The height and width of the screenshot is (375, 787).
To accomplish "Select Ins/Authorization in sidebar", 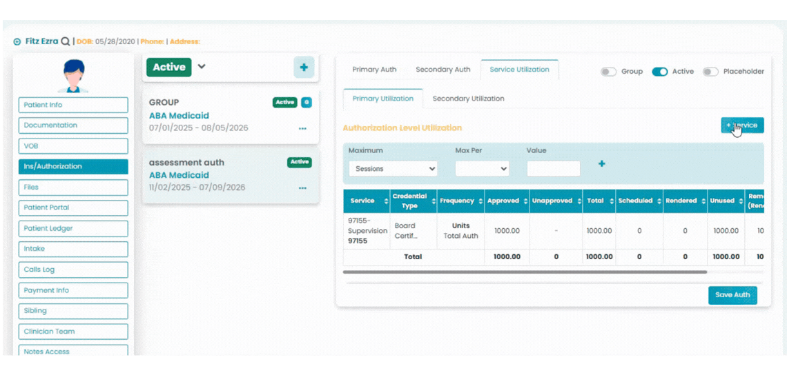I will coord(73,166).
